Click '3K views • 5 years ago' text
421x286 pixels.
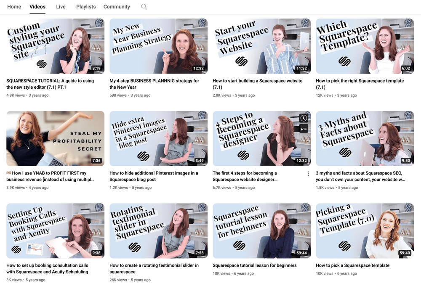(x=26, y=280)
